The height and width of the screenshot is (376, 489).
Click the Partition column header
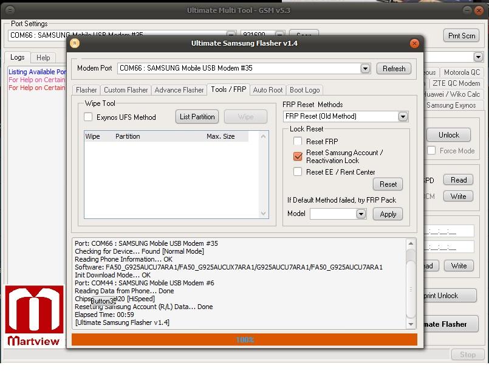click(128, 136)
